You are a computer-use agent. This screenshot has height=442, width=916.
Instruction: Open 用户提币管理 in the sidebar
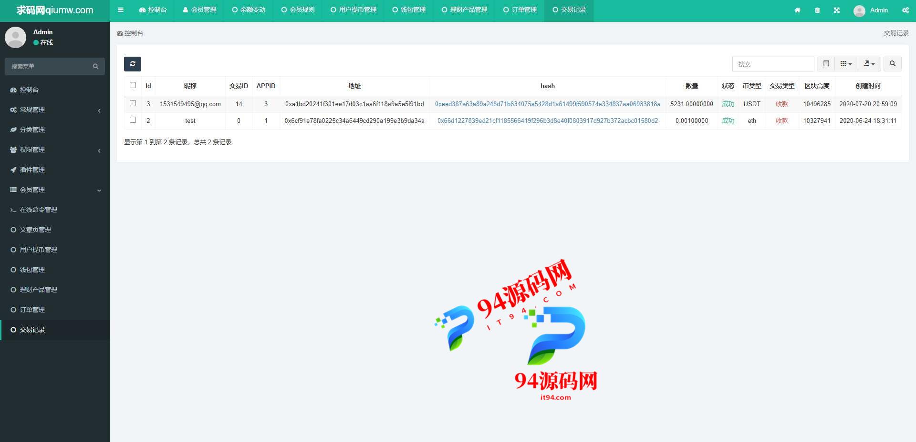(x=55, y=250)
